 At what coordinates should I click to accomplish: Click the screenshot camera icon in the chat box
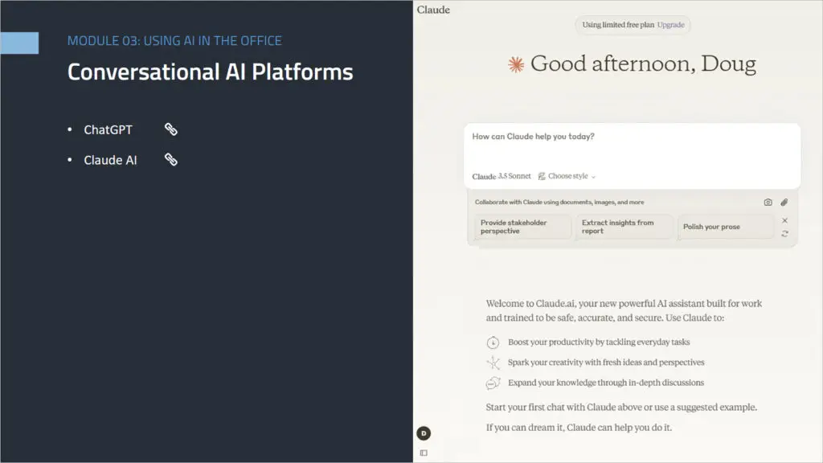click(769, 202)
